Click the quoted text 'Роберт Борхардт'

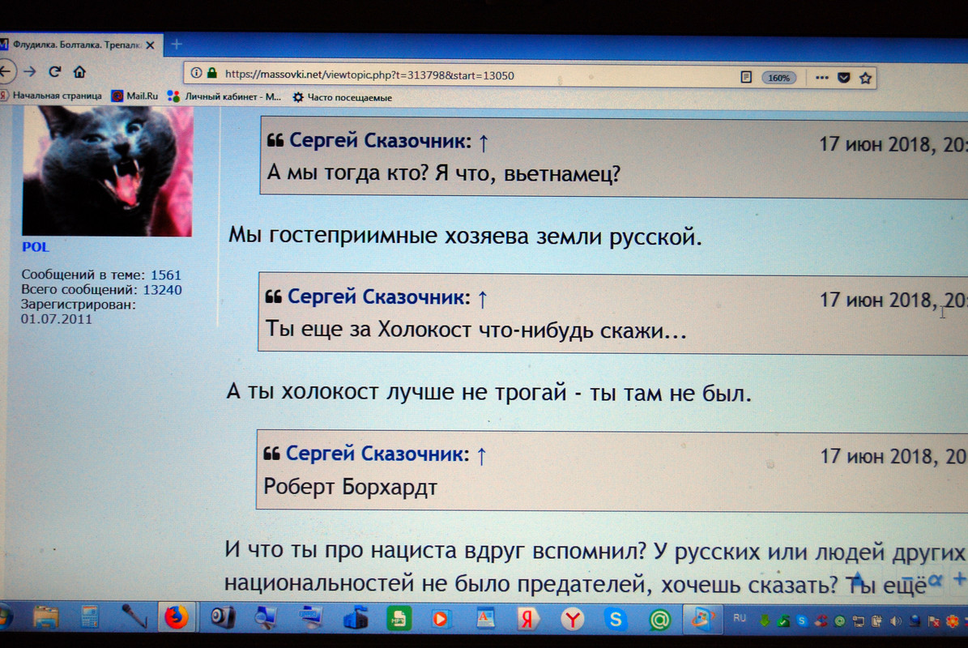coord(350,487)
